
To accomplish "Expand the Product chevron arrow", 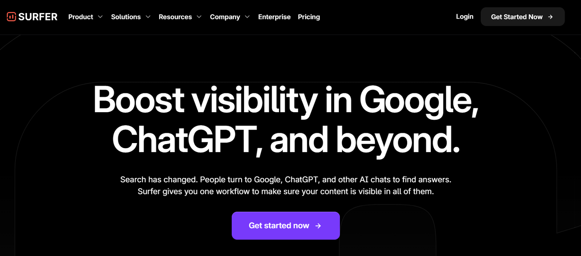I will pos(100,17).
